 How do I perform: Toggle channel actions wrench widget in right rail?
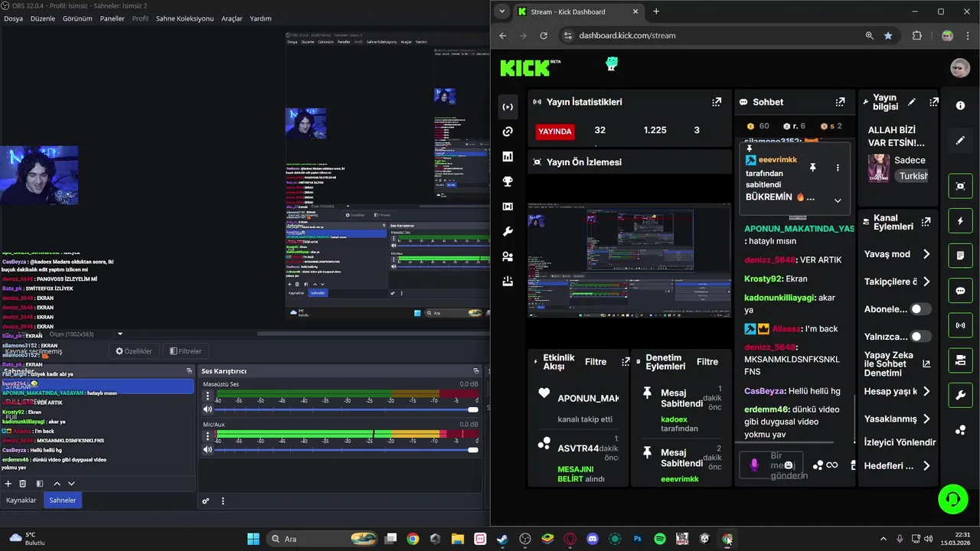click(x=960, y=395)
